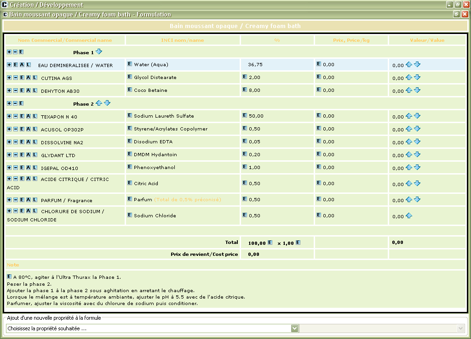Click the 36,75 percentage value for Water
The height and width of the screenshot is (339, 471).
pyautogui.click(x=255, y=64)
